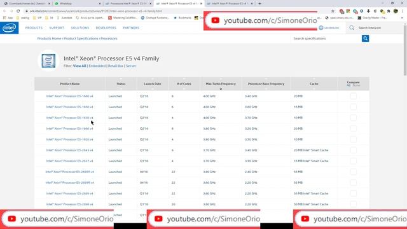Click the browser forward arrow
The image size is (407, 229).
(11, 11)
